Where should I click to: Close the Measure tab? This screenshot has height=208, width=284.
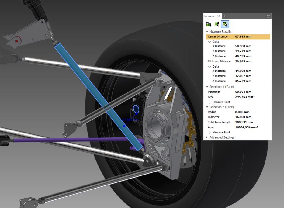tap(219, 16)
